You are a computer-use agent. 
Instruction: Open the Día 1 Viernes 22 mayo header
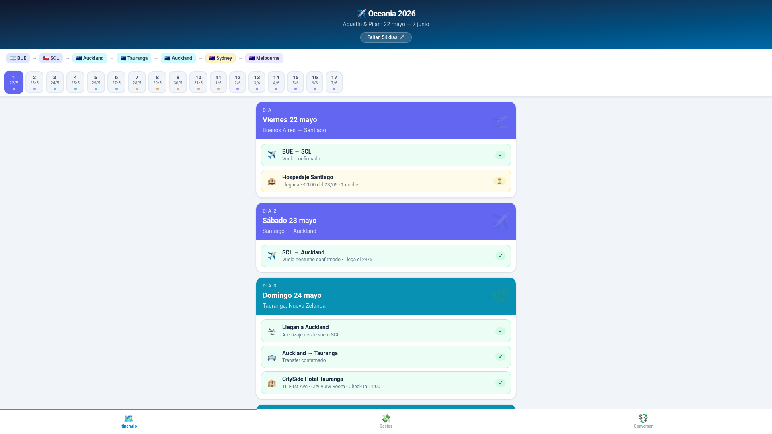(386, 121)
